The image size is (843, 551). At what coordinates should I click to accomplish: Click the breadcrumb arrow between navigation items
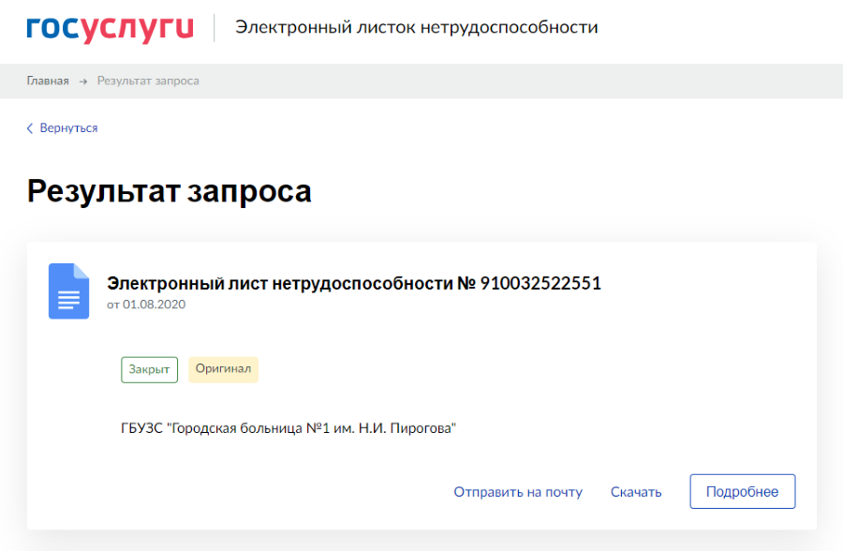click(82, 81)
